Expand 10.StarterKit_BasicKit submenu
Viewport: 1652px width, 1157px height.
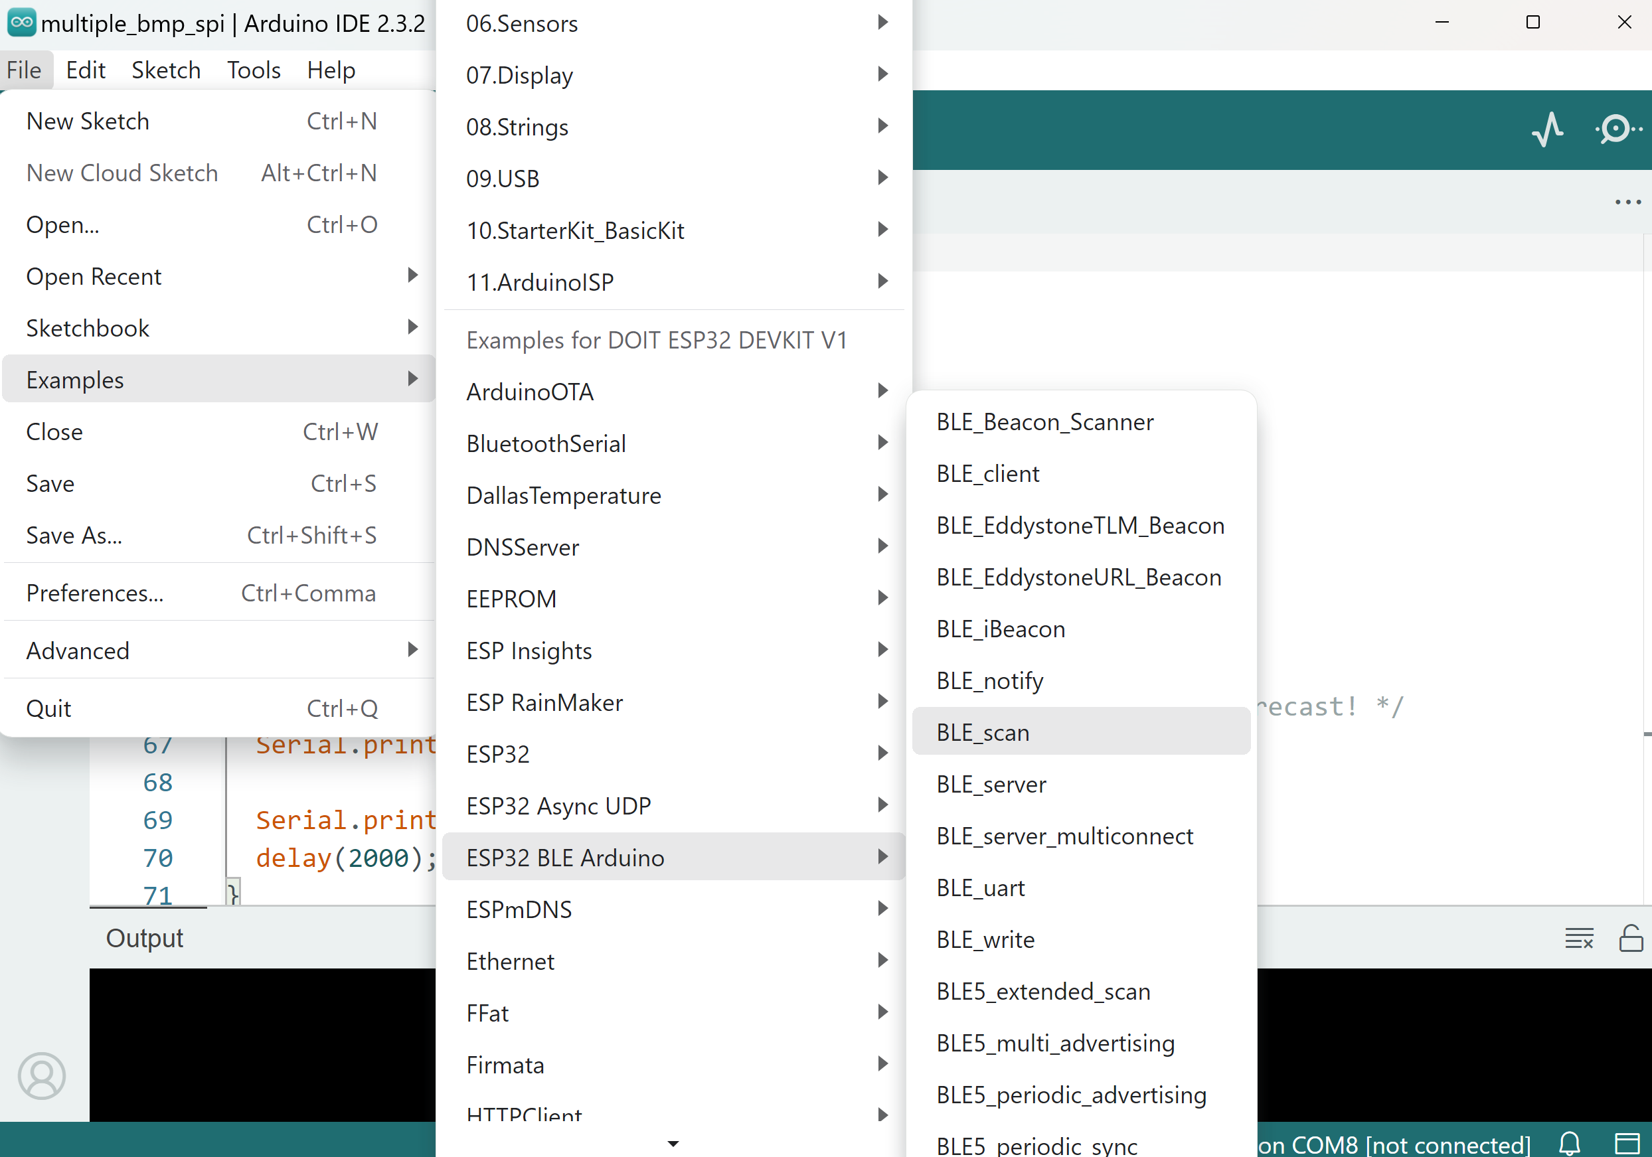tap(673, 230)
